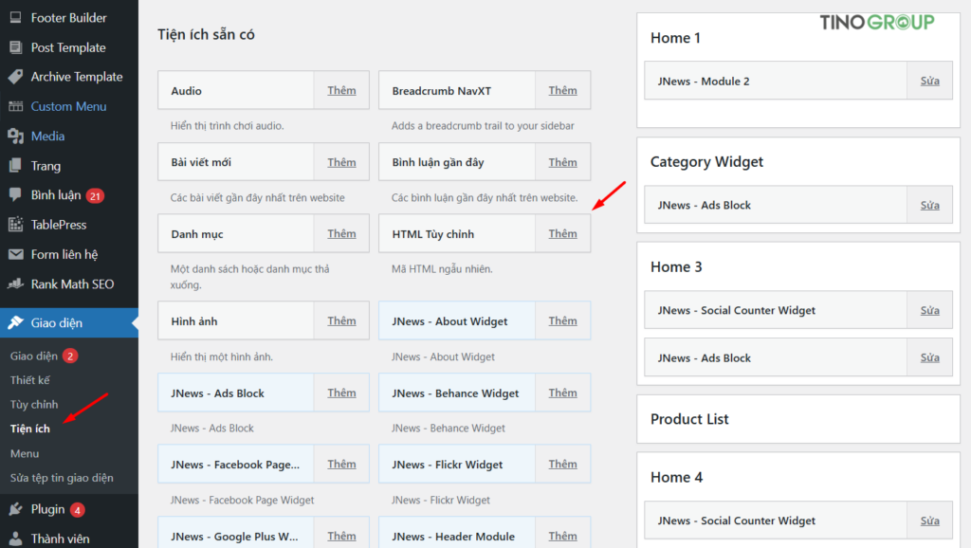This screenshot has width=971, height=548.
Task: Open the Thiết kế submenu item
Action: click(x=29, y=380)
